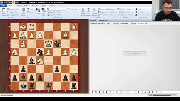
Task: Click the white queen on d3
Action: point(48,44)
